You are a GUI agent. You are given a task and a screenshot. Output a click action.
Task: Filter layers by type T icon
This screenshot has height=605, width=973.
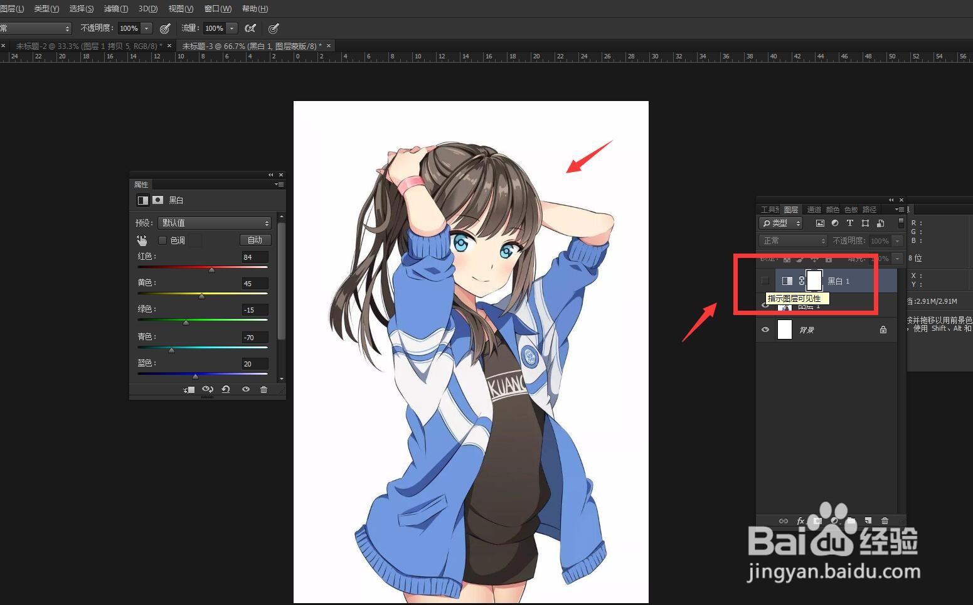pos(850,223)
